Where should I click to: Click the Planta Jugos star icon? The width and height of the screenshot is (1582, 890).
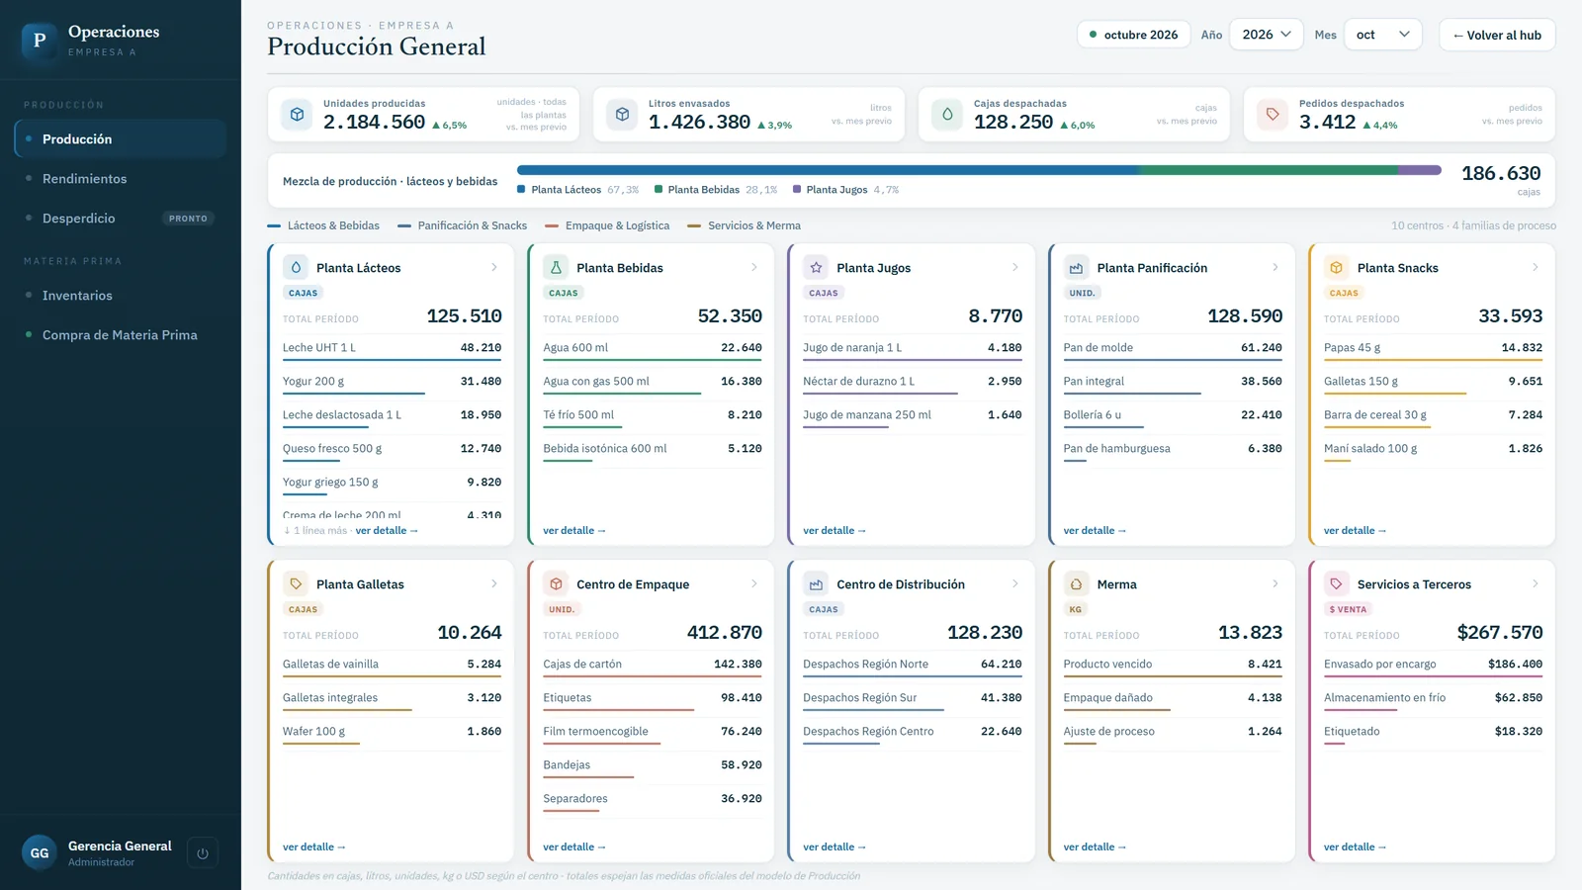click(x=816, y=267)
